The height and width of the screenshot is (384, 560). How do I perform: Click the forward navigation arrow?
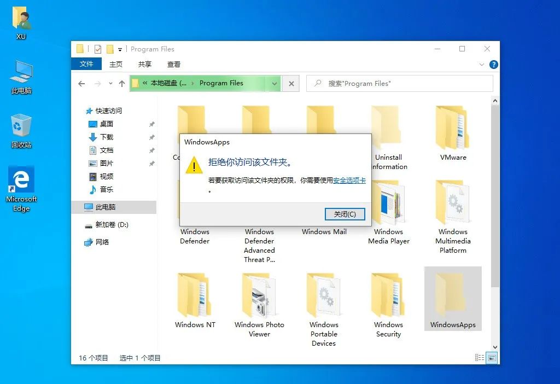97,84
